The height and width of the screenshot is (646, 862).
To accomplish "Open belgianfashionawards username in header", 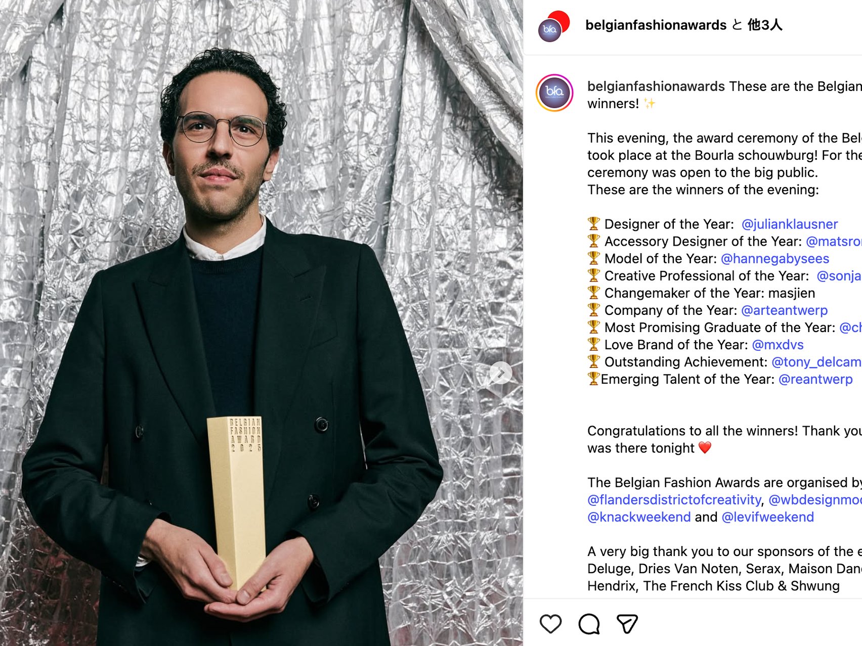I will (656, 25).
